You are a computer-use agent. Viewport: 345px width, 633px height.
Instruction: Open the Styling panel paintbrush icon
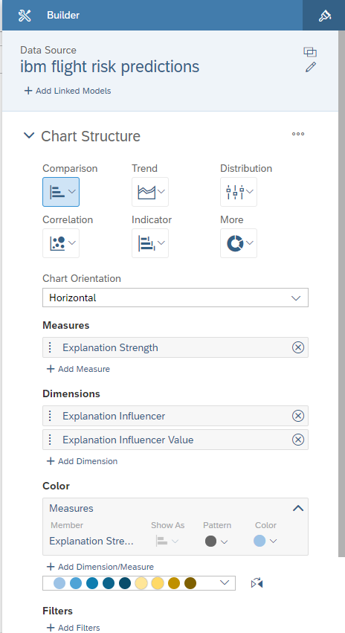(x=324, y=16)
